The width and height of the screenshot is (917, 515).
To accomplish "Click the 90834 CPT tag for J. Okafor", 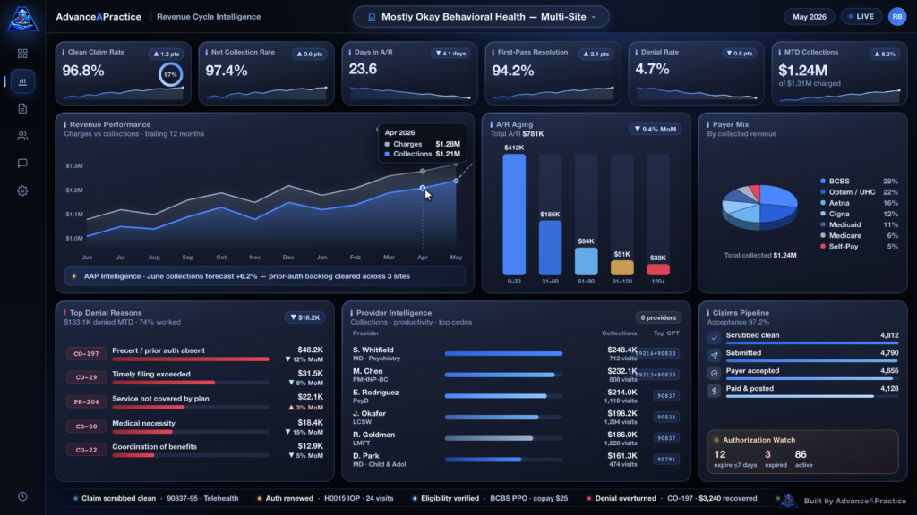I will 666,417.
